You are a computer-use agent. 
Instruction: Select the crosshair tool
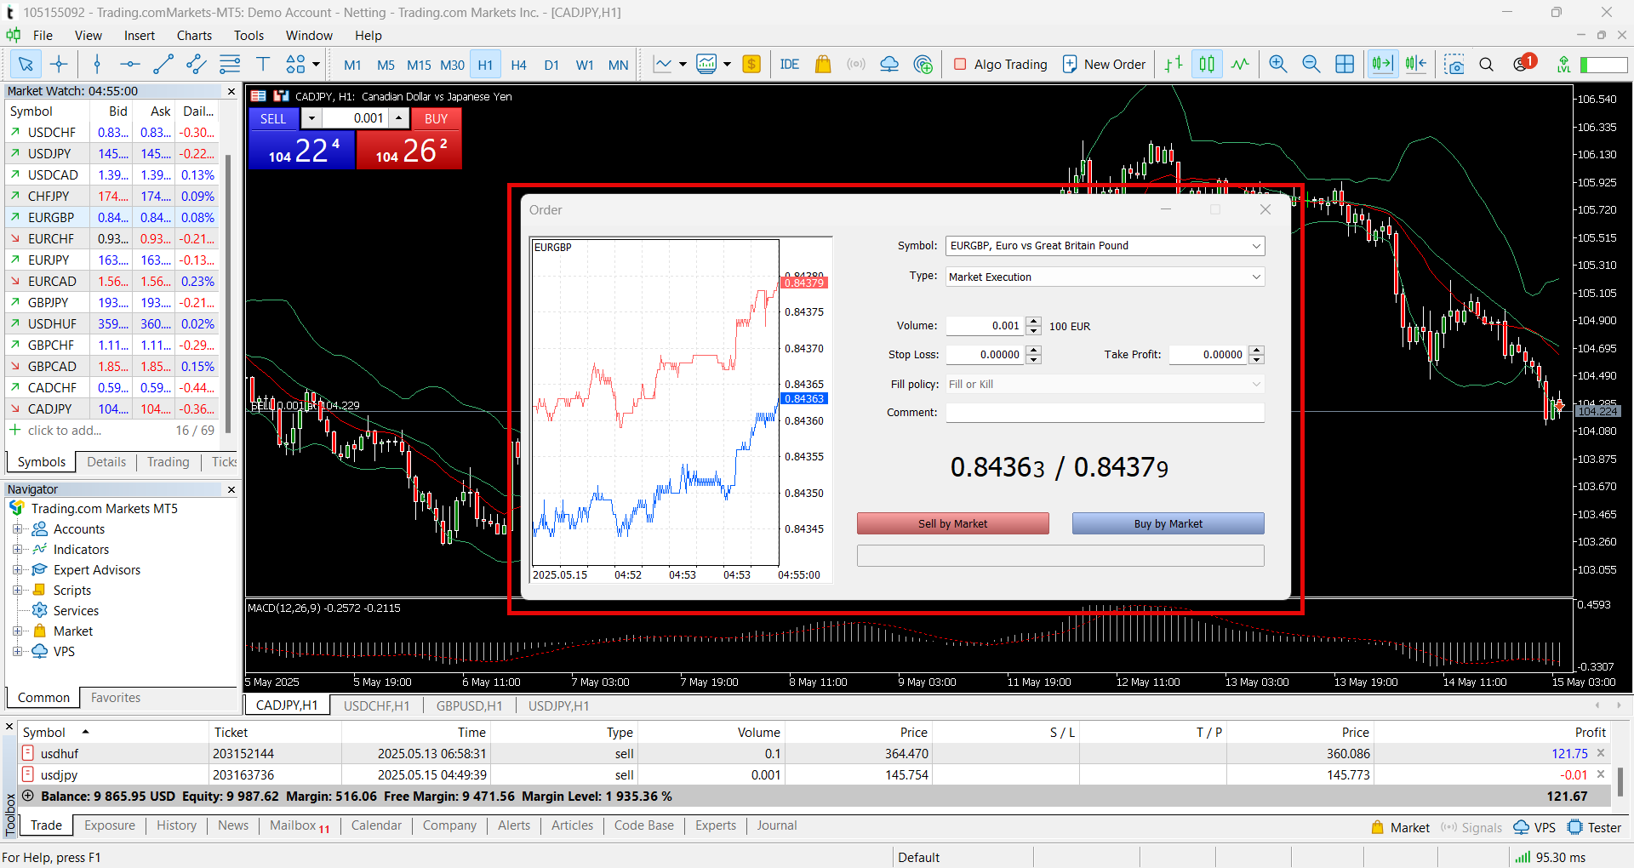[x=59, y=64]
